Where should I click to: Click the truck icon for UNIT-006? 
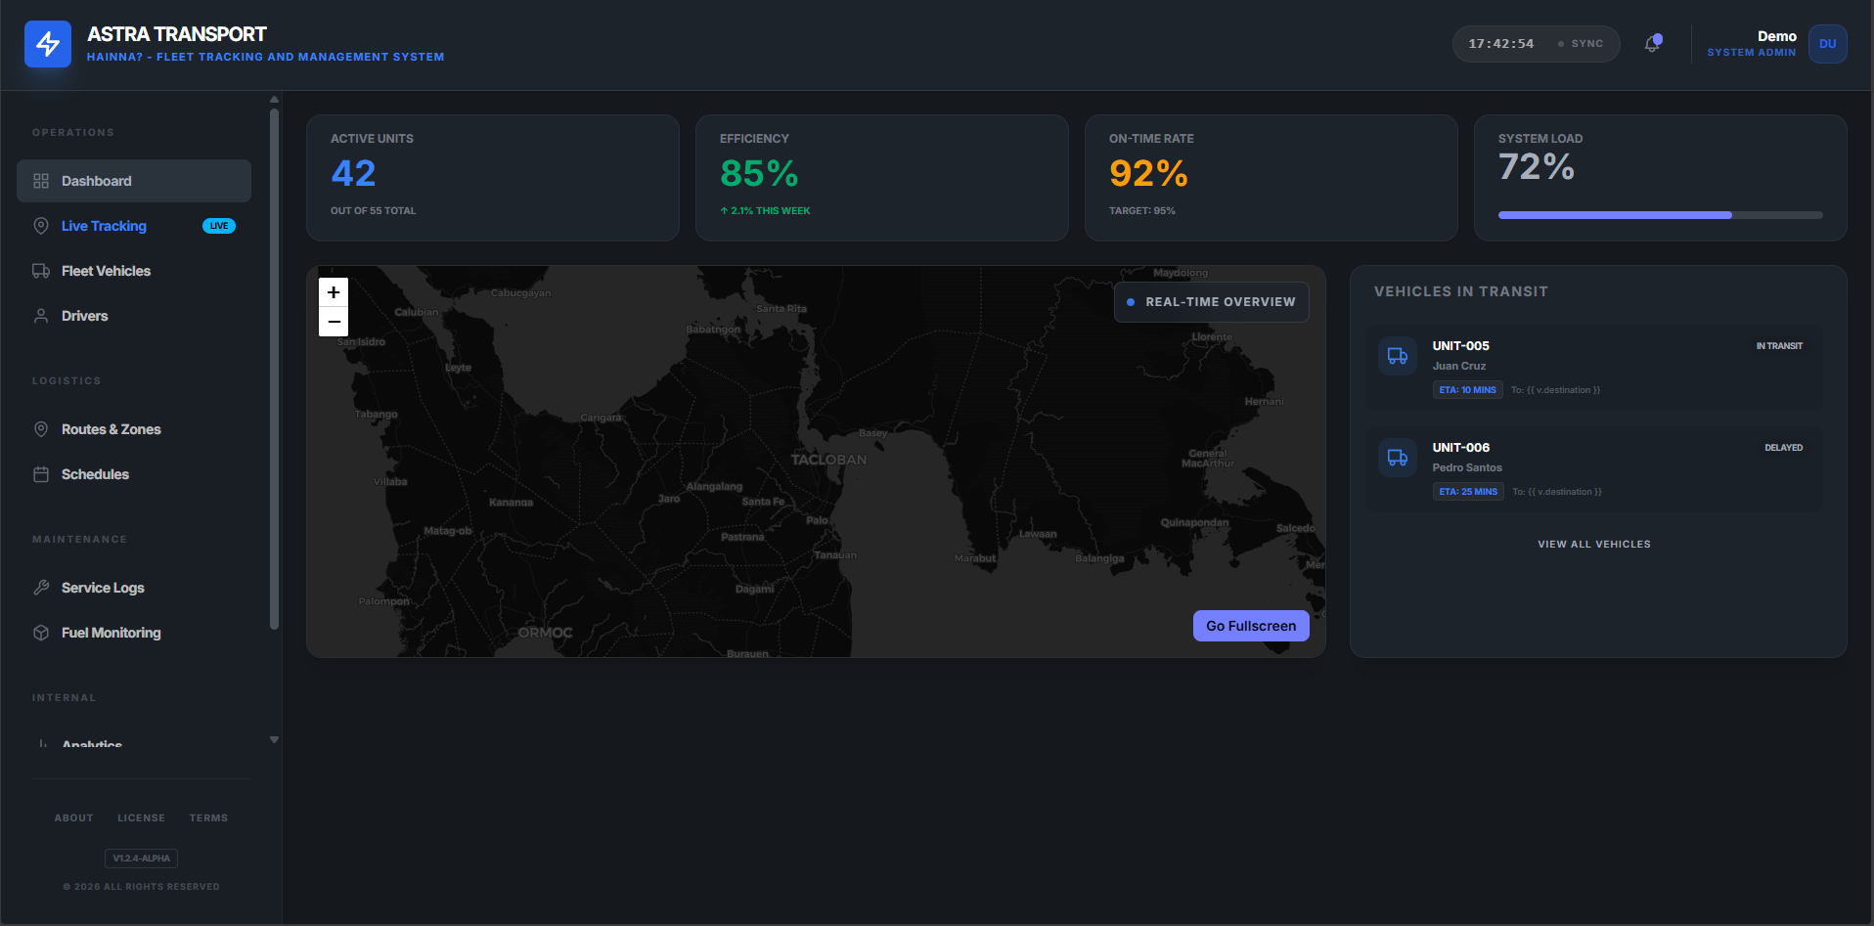click(1398, 458)
